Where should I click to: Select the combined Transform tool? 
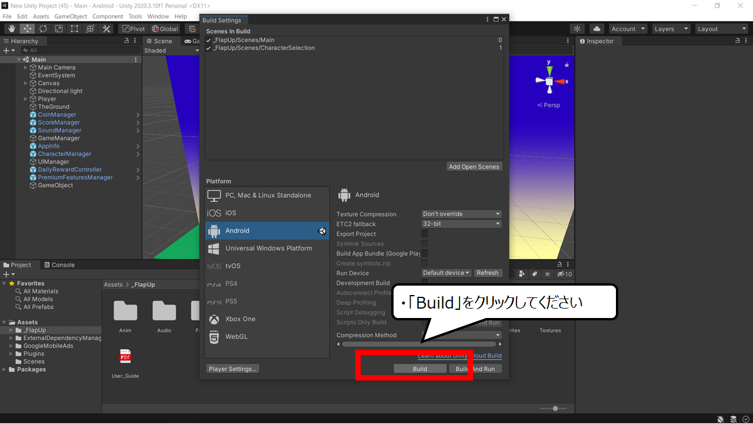pyautogui.click(x=91, y=29)
